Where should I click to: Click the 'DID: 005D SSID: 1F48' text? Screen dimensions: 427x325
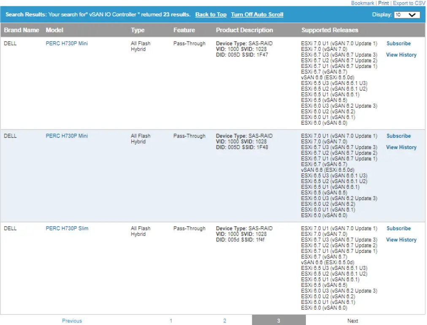[x=242, y=147]
